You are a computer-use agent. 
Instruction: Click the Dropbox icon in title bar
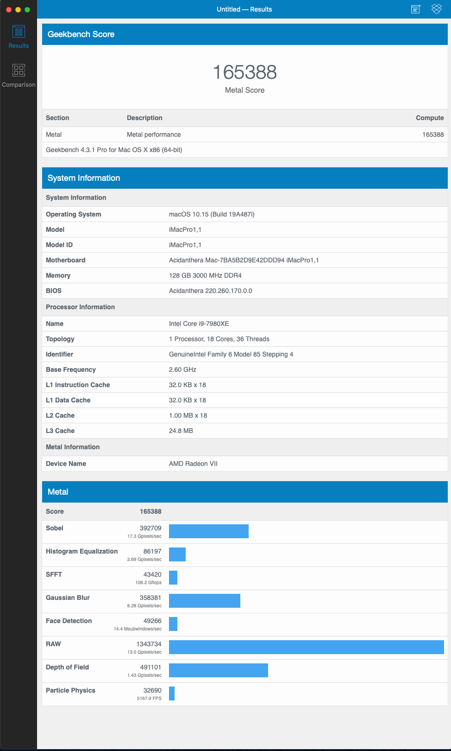437,9
